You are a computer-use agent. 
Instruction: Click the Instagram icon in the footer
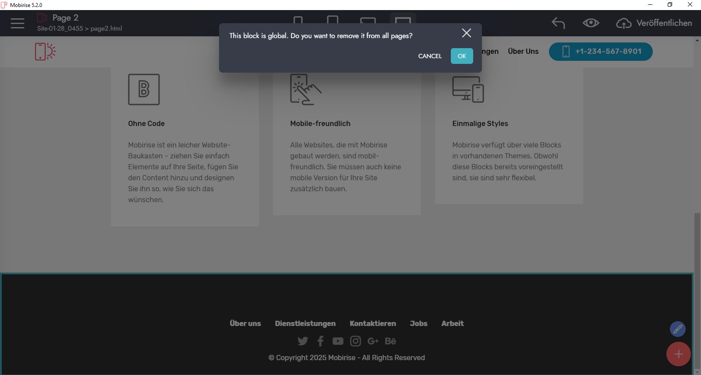tap(355, 341)
